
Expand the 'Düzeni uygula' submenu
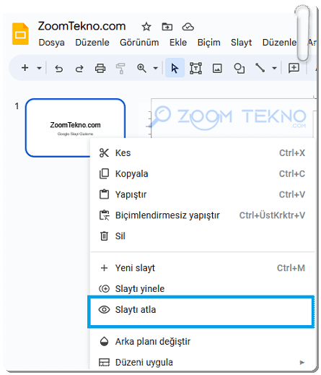201,362
